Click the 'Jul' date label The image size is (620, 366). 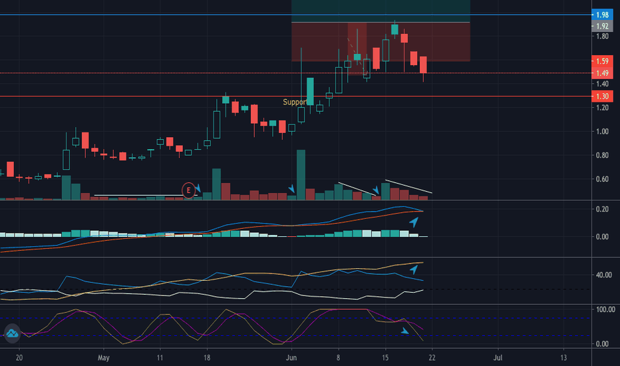coord(498,358)
